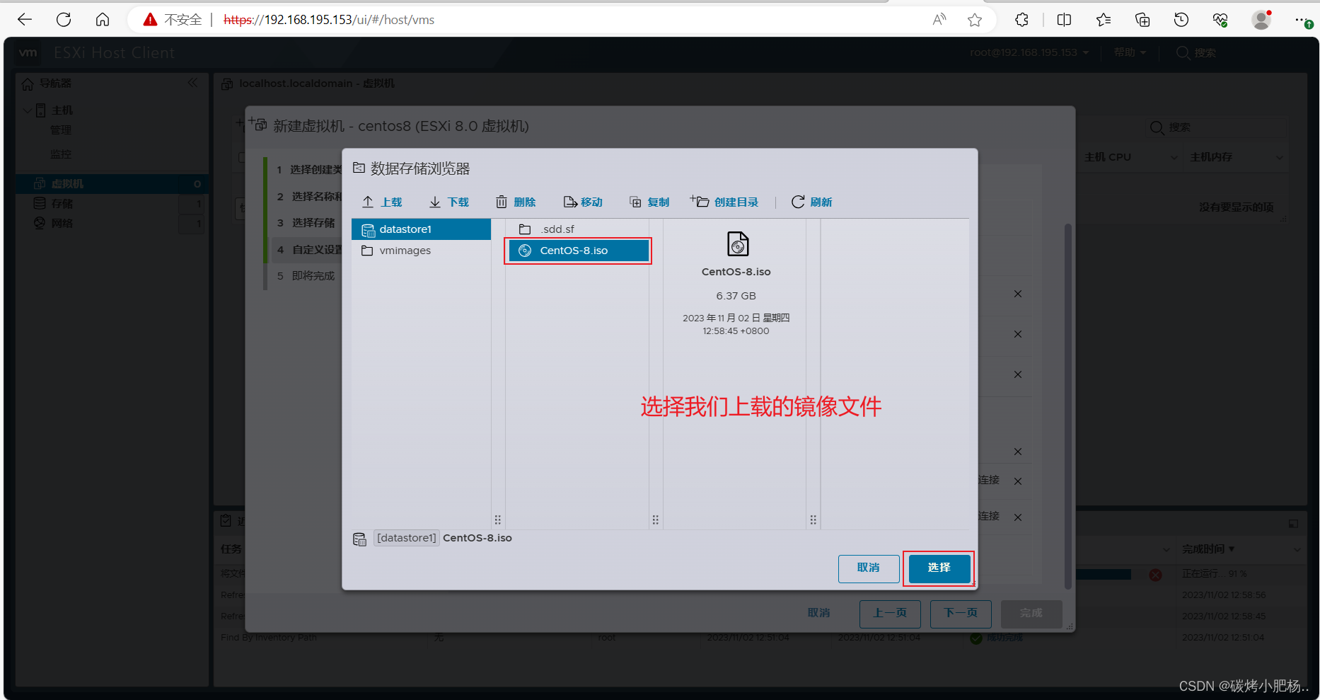Click the Finish (完成) wizard button
The image size is (1320, 700).
(x=1031, y=613)
